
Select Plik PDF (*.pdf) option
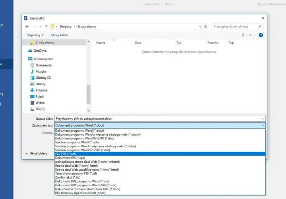point(160,154)
